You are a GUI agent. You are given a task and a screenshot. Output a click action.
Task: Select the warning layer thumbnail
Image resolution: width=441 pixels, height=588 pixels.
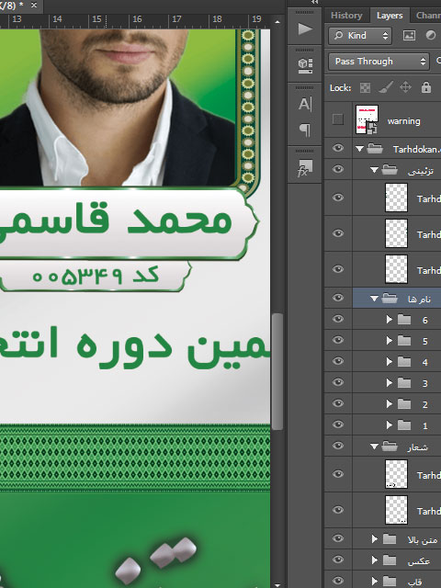point(367,119)
